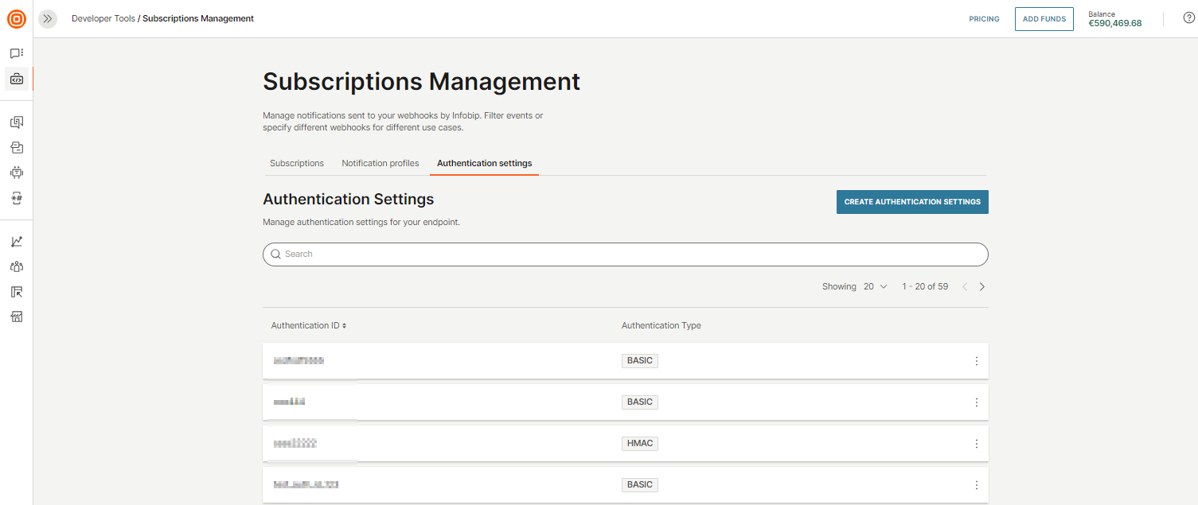Select the Answers chatbot robot icon
The height and width of the screenshot is (505, 1198).
pyautogui.click(x=16, y=172)
